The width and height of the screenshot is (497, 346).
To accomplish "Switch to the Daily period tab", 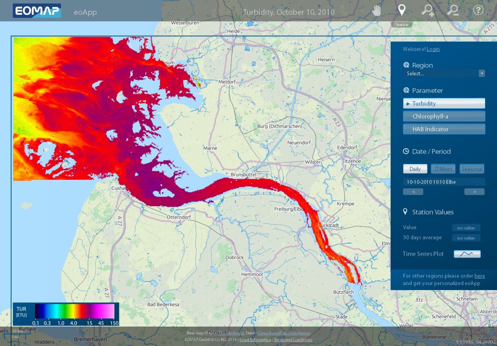I will click(415, 169).
